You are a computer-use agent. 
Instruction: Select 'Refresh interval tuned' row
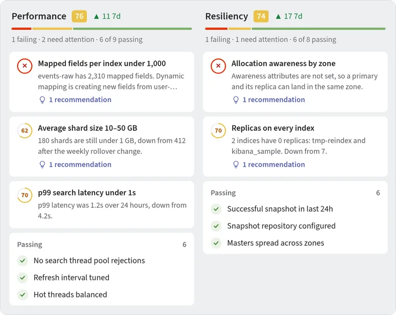[x=102, y=278]
